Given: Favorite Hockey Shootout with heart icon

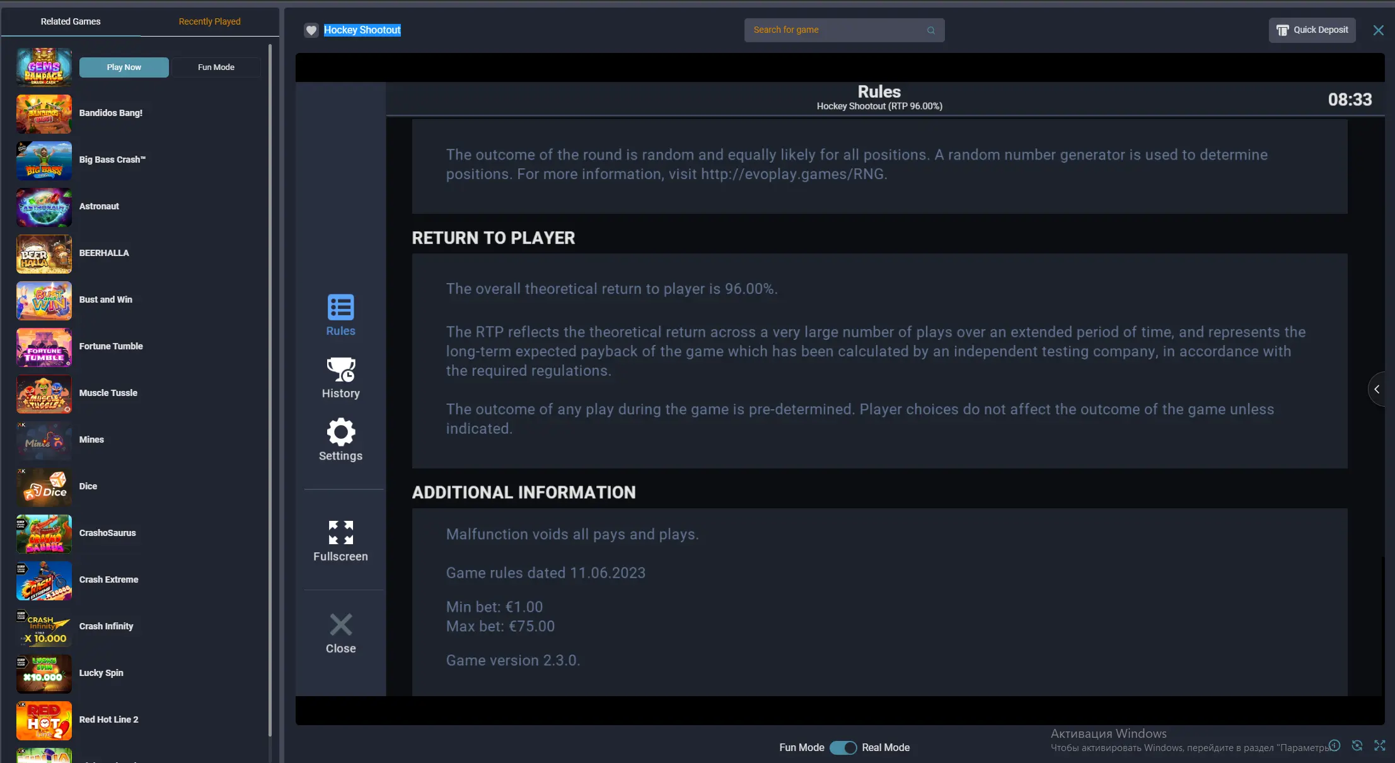Looking at the screenshot, I should 311,30.
